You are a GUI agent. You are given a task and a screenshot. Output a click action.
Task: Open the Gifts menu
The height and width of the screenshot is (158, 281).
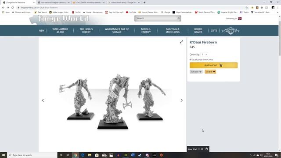click(214, 31)
